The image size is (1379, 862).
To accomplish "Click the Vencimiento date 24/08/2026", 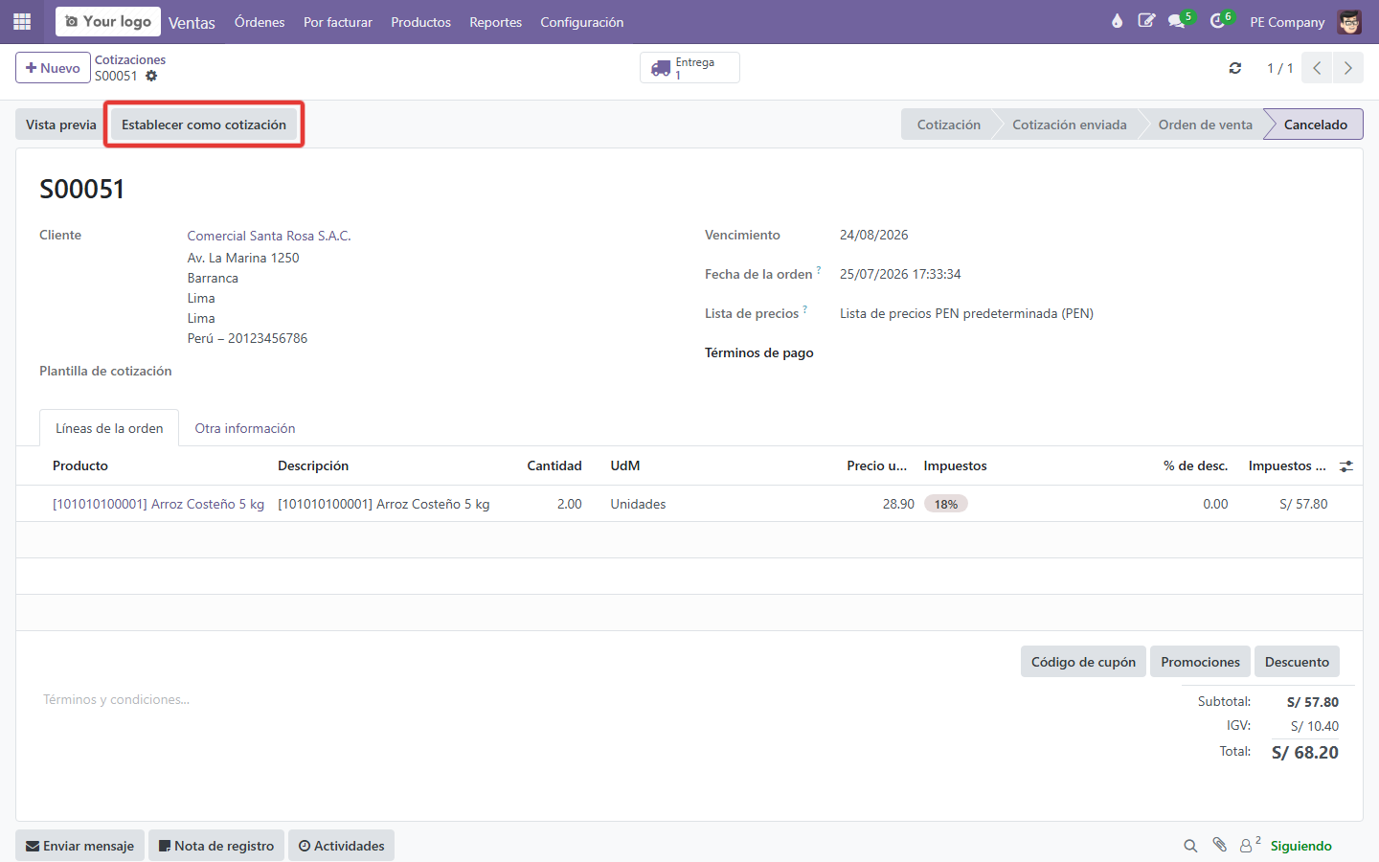I will pos(874,235).
